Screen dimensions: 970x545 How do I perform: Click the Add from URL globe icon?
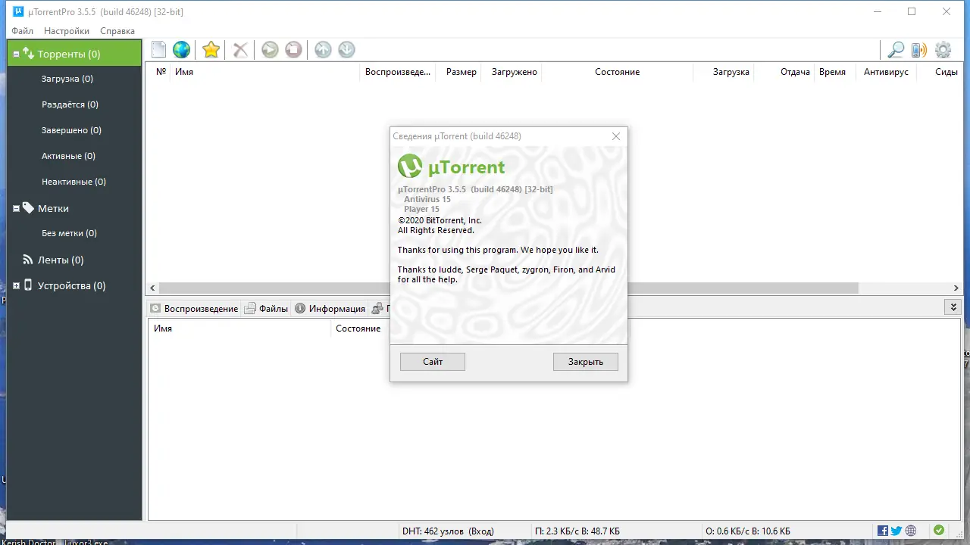click(182, 49)
